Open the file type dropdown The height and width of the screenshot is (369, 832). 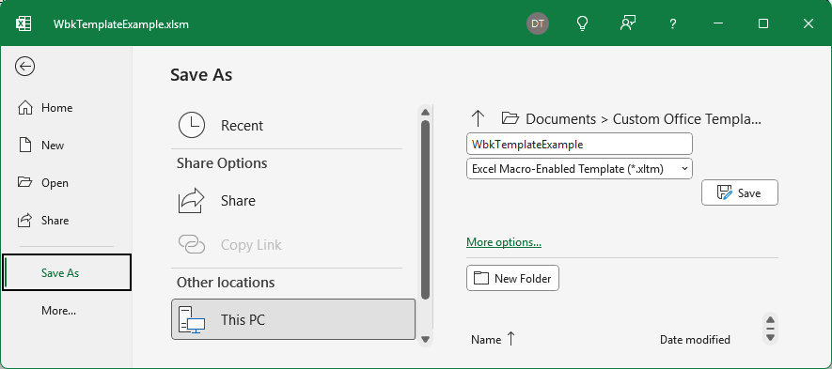point(579,169)
